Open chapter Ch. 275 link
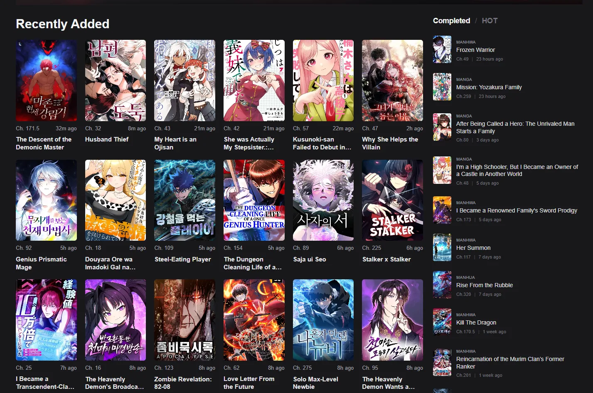This screenshot has height=393, width=593. click(302, 368)
